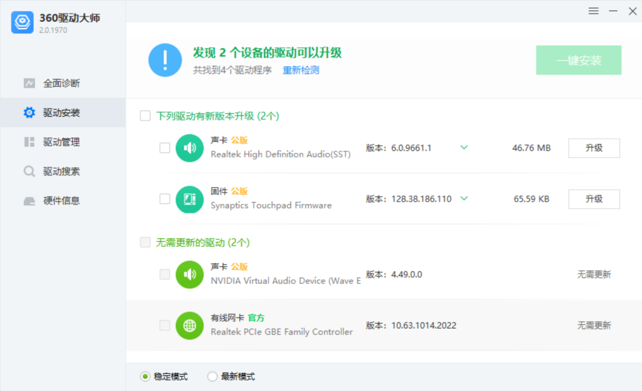Tick the Synaptics Touchpad Firmware checkbox
This screenshot has height=391, width=642.
coord(165,199)
